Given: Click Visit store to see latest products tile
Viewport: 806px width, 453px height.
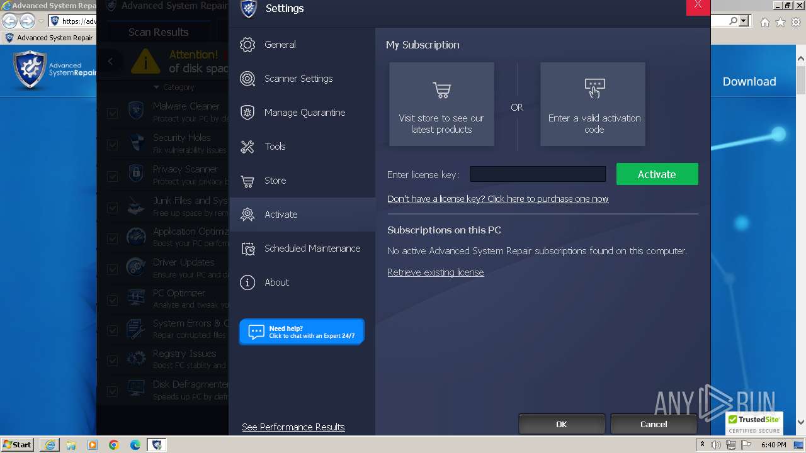Looking at the screenshot, I should point(441,104).
